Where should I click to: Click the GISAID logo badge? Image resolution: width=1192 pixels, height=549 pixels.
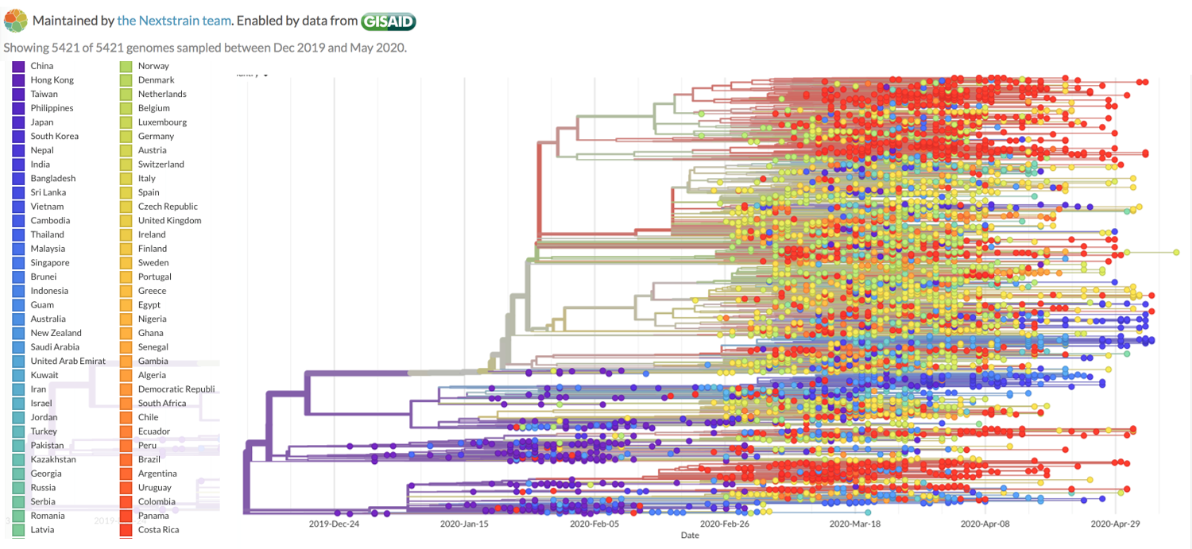(x=388, y=21)
